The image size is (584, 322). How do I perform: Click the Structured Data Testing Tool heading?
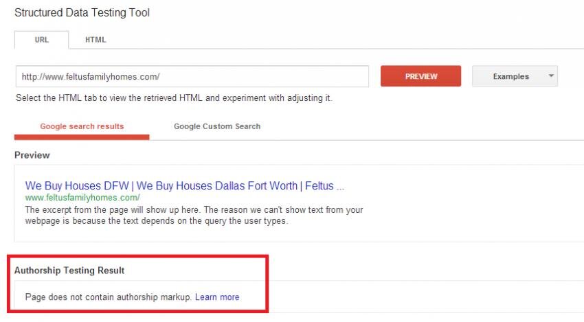[82, 12]
